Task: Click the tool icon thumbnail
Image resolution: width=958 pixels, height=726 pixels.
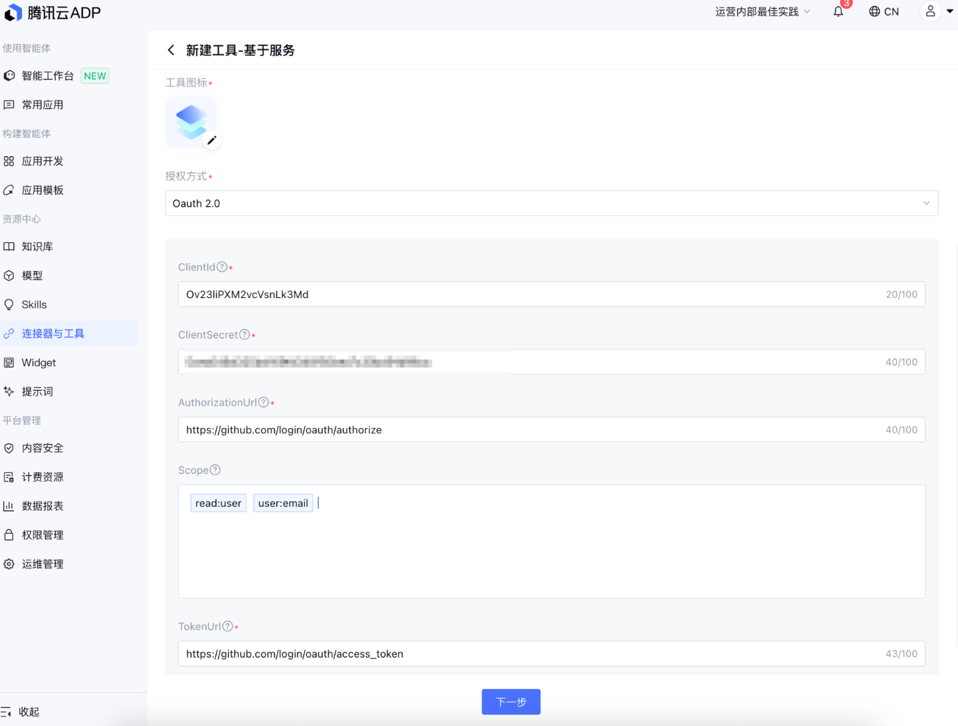Action: [191, 122]
